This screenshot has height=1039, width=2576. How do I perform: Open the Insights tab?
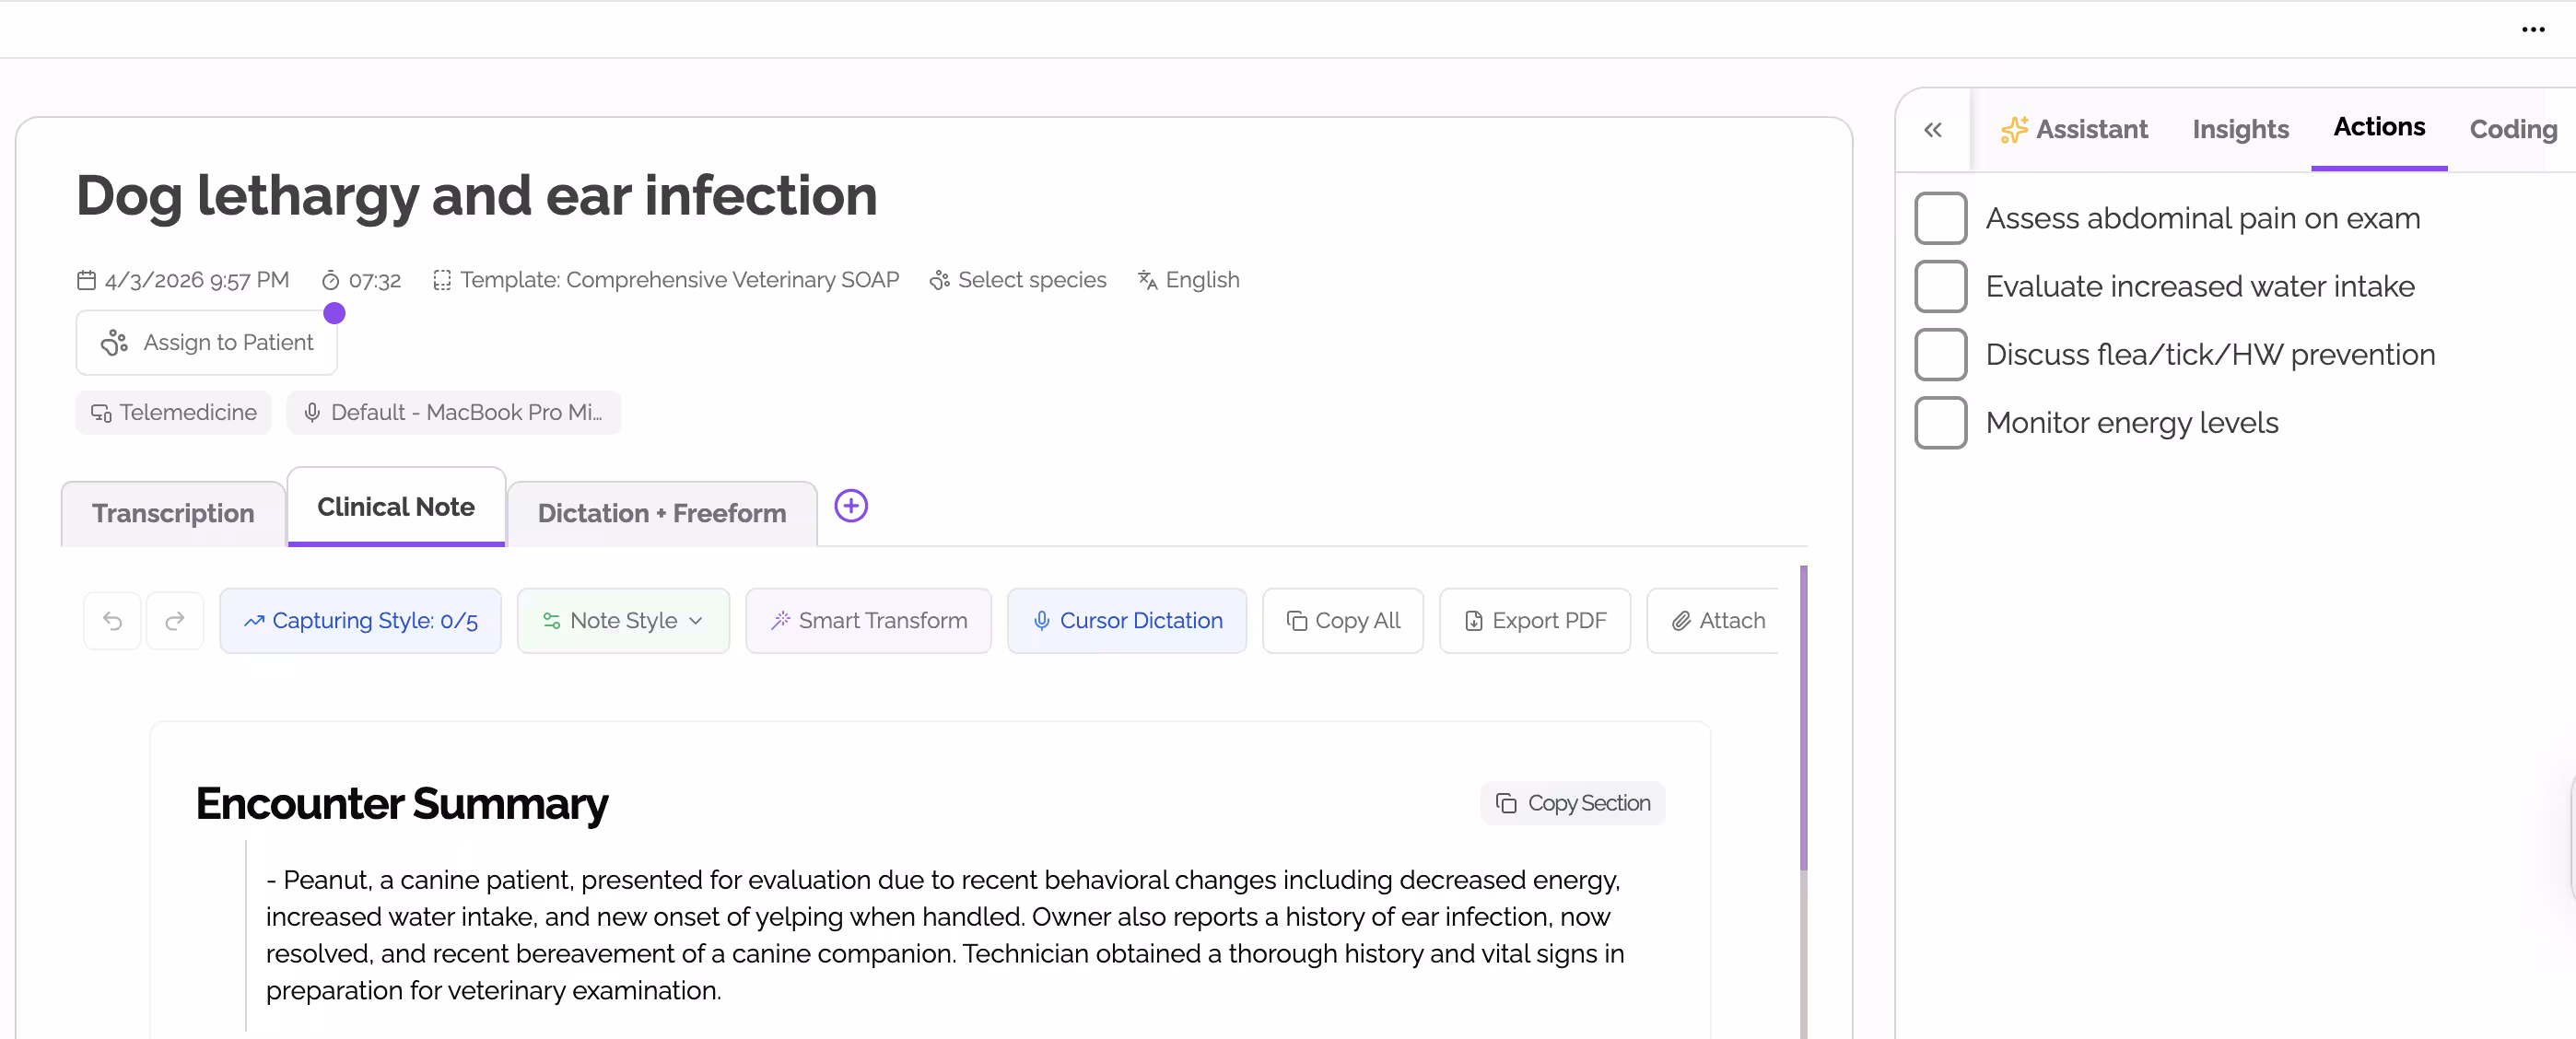[x=2240, y=129]
